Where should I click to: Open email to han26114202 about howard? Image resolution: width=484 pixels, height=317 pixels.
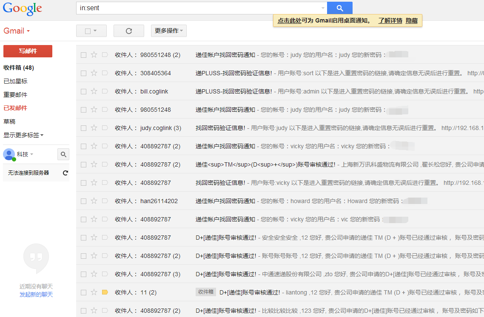tap(280, 201)
